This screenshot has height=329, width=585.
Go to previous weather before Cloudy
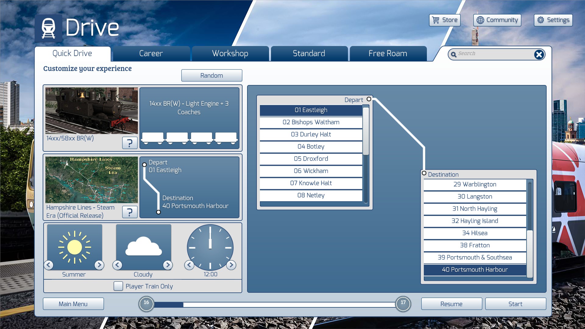118,265
